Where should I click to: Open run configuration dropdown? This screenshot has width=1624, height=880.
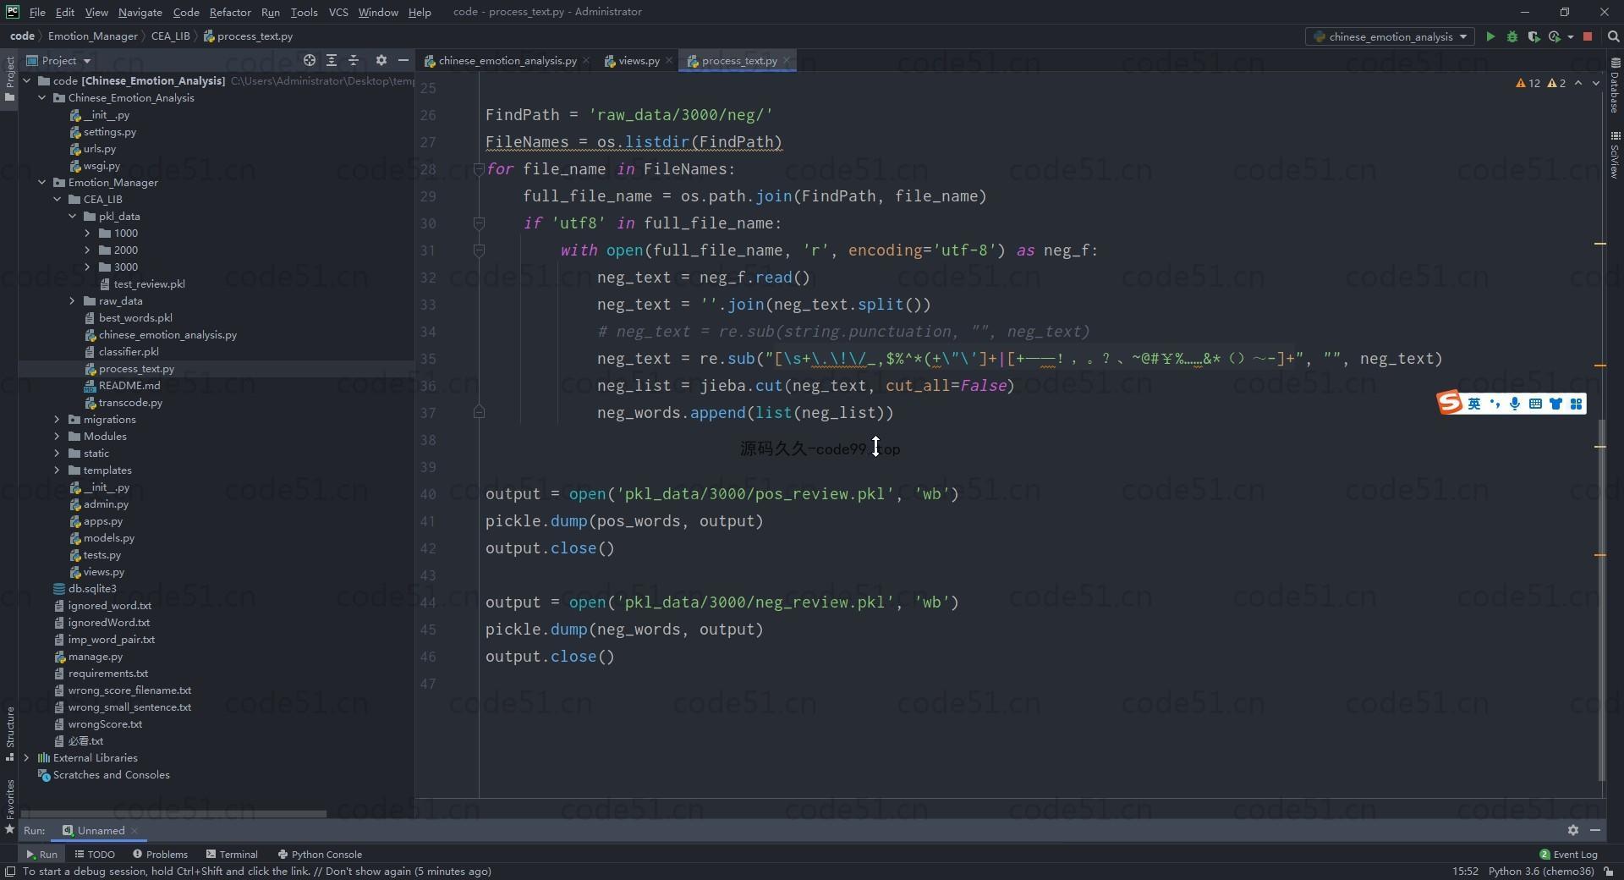pos(1391,36)
